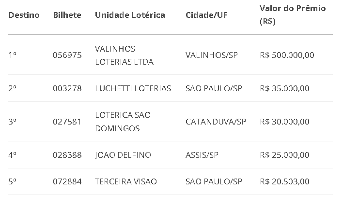Click TERCEIRA VISAO cell

126,181
